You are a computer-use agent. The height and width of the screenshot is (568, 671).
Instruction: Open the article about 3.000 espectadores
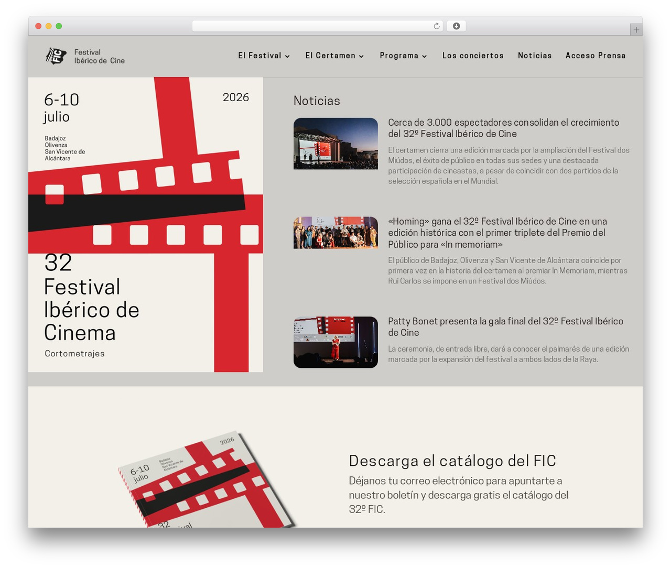(504, 128)
